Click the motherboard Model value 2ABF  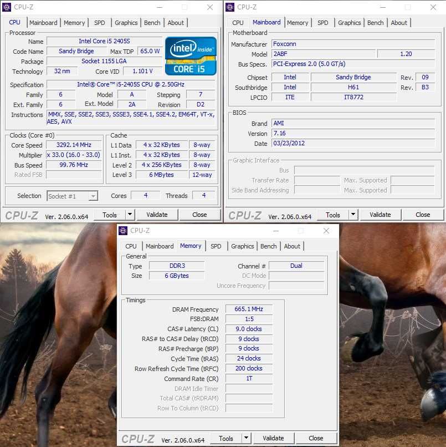tap(323, 54)
